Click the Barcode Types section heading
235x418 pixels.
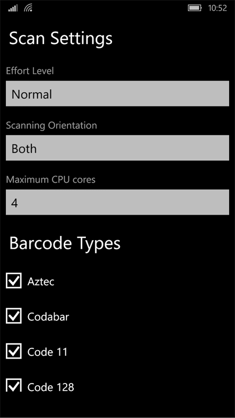coord(65,243)
